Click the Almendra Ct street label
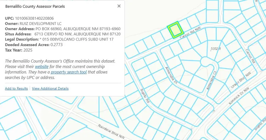 click(x=212, y=81)
